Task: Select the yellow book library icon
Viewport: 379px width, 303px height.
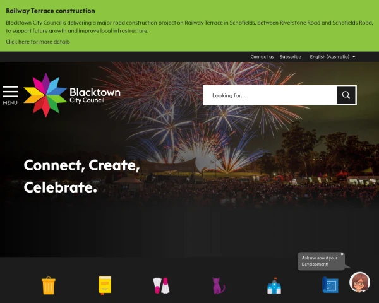Action: pos(105,285)
